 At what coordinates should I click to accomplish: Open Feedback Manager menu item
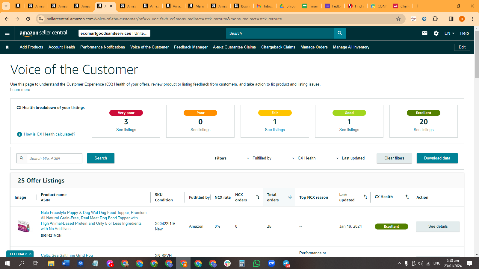[191, 47]
